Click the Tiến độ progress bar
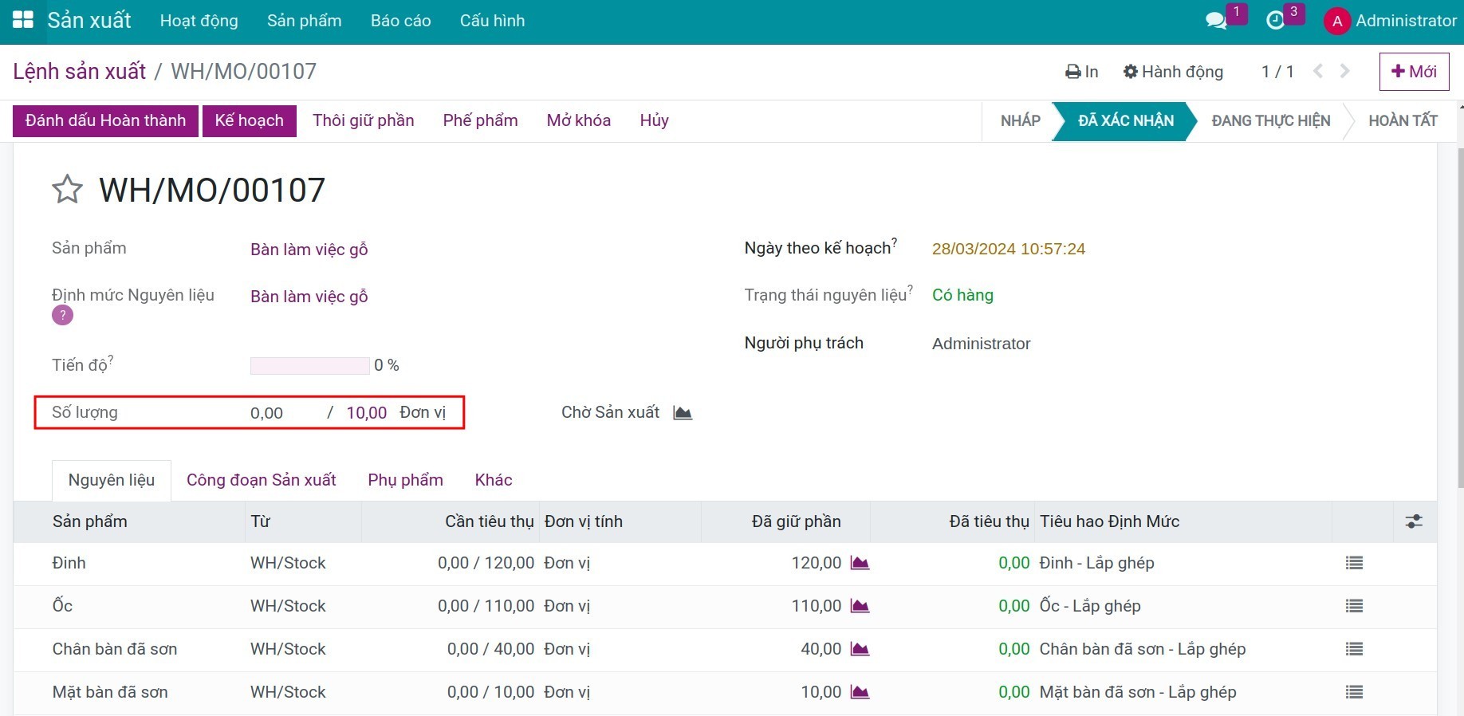The width and height of the screenshot is (1464, 716). (x=310, y=366)
